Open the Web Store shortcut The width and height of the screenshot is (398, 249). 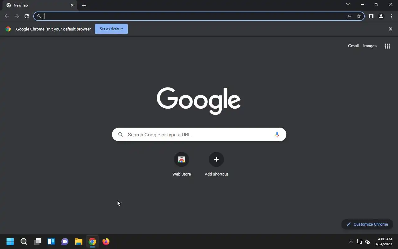(x=182, y=165)
